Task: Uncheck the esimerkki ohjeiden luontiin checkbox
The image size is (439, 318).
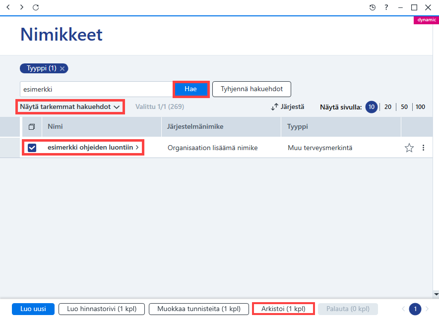Action: tap(32, 148)
